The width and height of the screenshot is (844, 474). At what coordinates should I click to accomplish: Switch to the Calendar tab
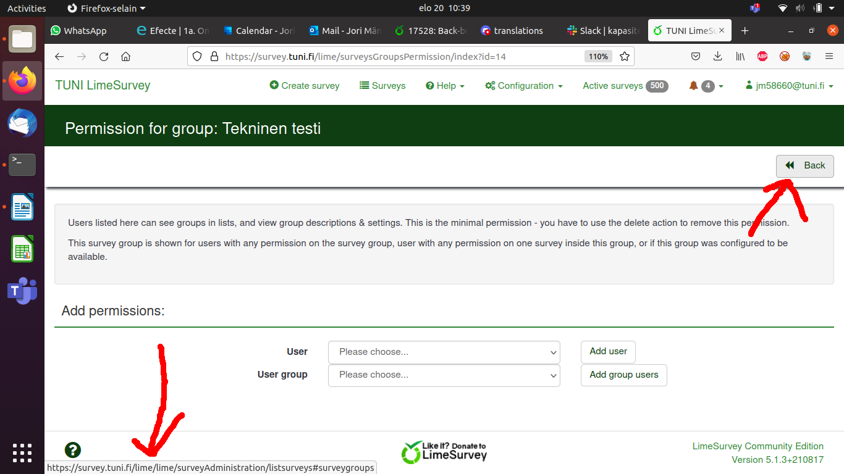[x=260, y=31]
